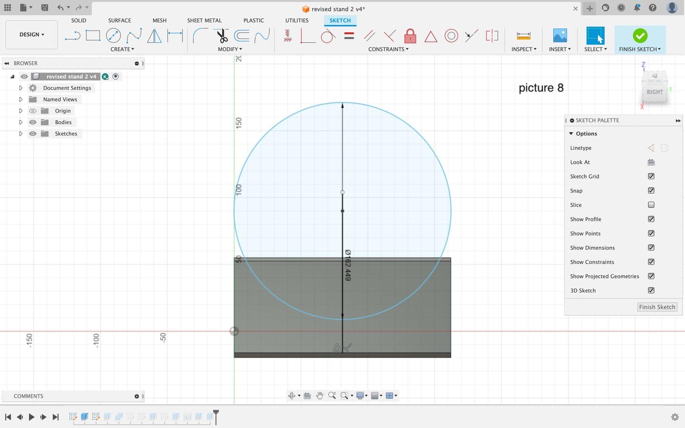Click the Insert image icon
Screen dimensions: 685x428
point(560,36)
